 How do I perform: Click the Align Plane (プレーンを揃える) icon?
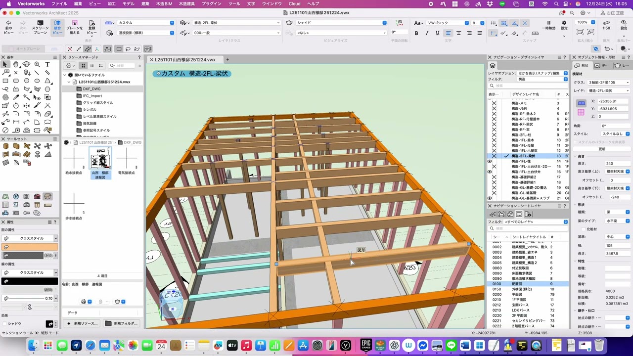coord(74,23)
